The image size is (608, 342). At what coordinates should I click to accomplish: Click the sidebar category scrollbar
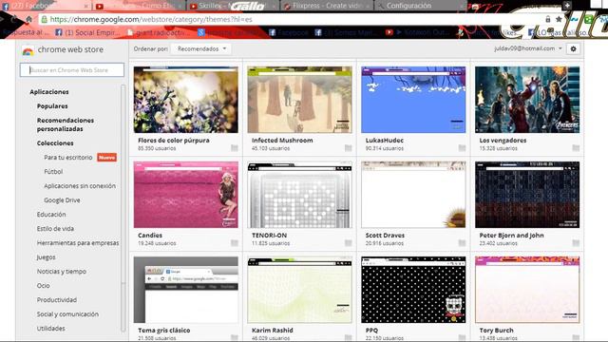(123, 209)
